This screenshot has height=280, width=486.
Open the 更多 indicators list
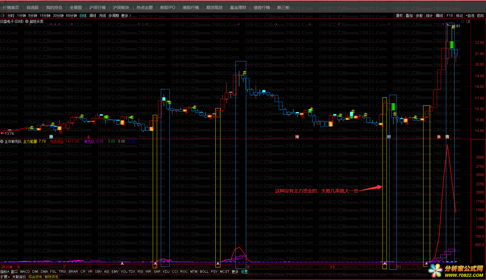tap(235, 272)
